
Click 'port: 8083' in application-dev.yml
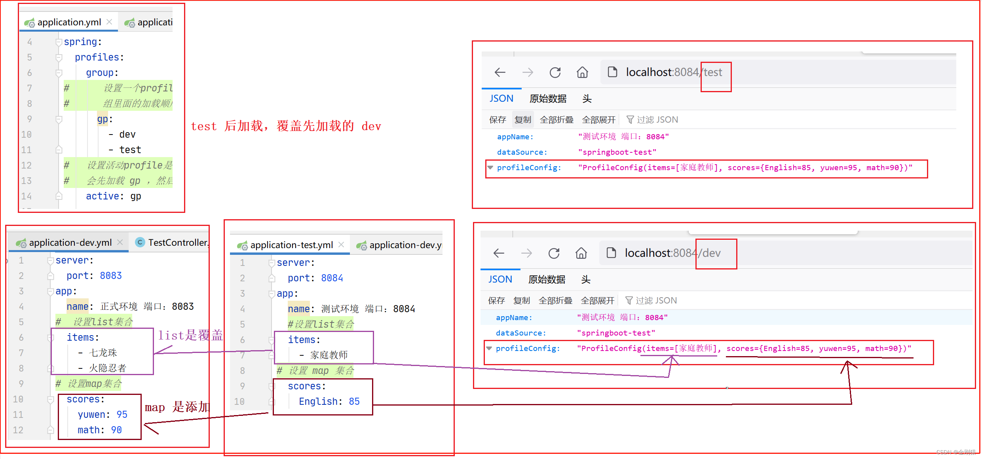pos(94,276)
